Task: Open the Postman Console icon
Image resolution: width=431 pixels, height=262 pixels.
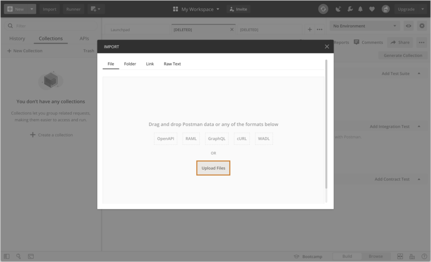Action: (31, 256)
